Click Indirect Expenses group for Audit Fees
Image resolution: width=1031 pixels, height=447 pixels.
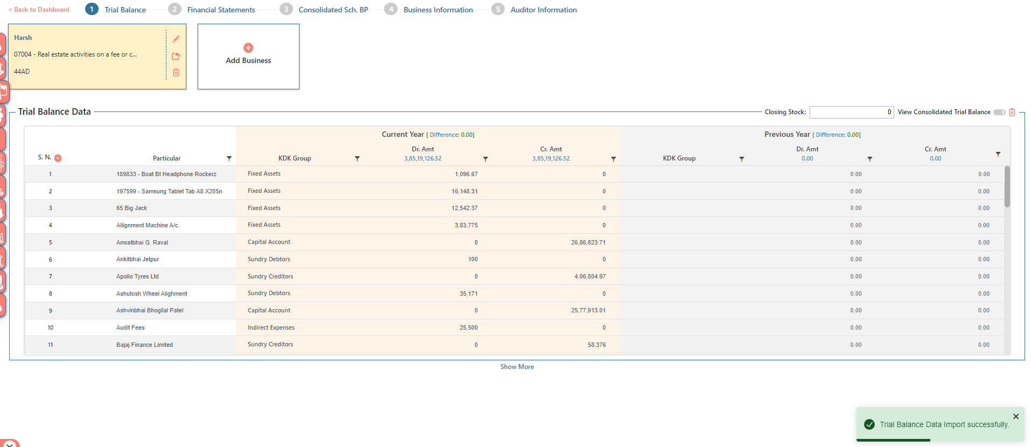point(271,327)
